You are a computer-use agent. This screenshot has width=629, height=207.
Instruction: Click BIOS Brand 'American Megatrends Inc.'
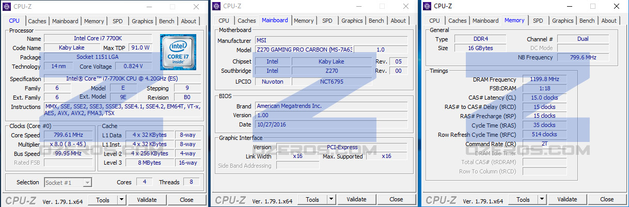tap(331, 106)
